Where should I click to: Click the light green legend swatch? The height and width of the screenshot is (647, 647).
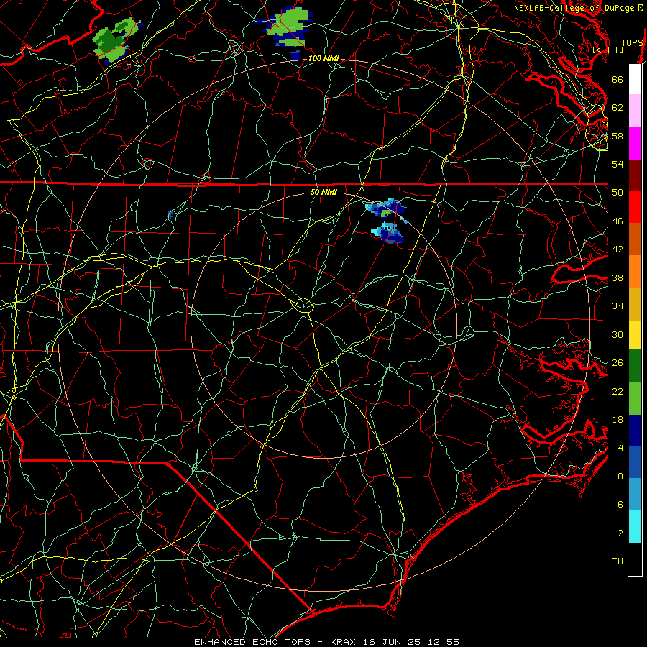point(635,398)
